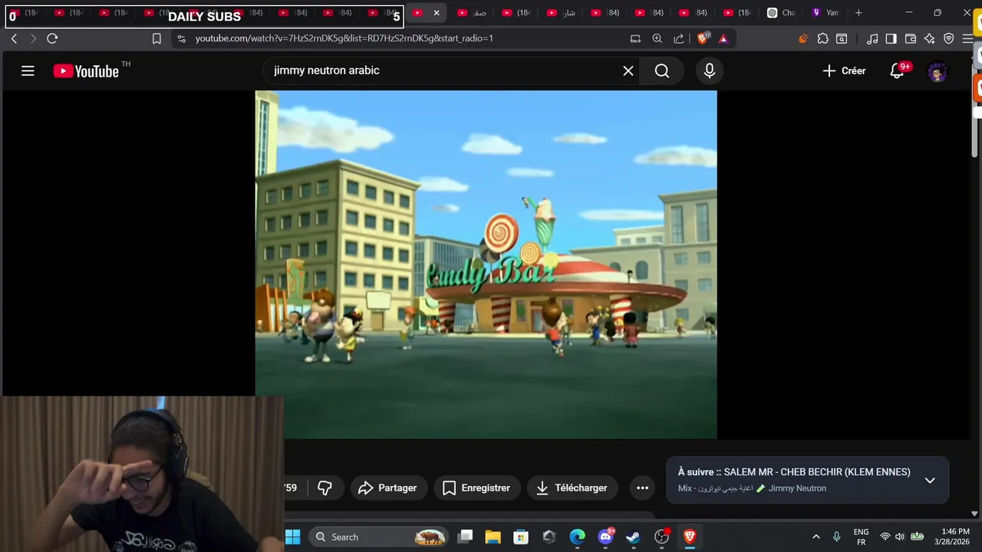Open the YouTube guide hamburger menu
The width and height of the screenshot is (982, 552).
(x=28, y=71)
